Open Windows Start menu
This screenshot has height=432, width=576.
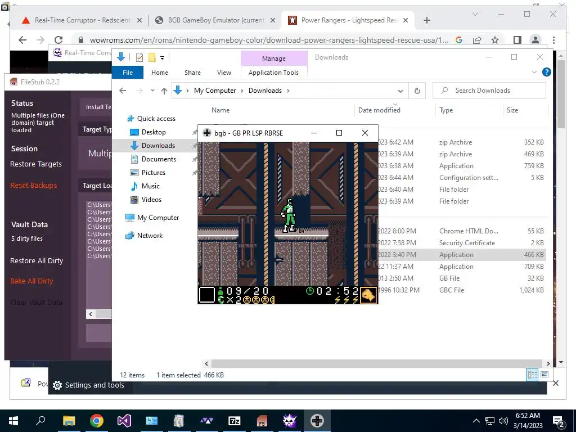(x=13, y=421)
